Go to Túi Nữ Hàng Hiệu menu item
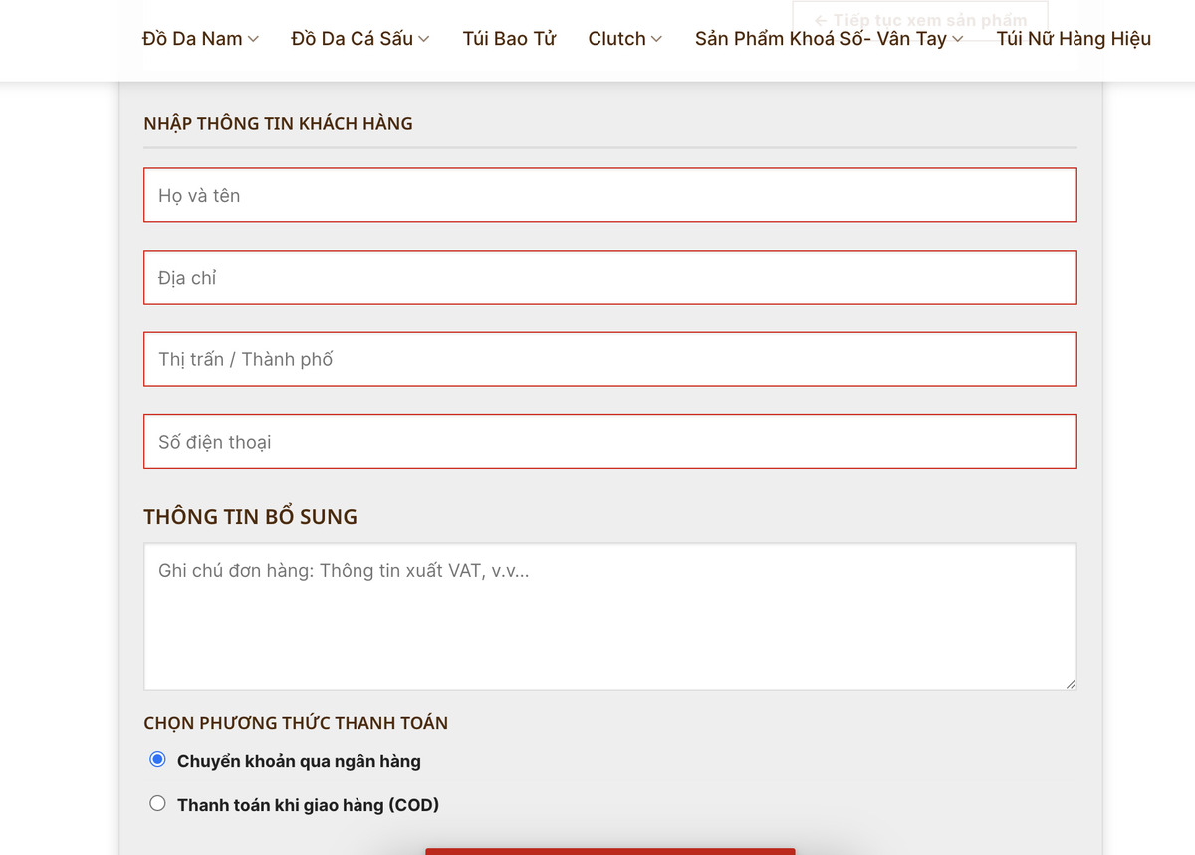Image resolution: width=1195 pixels, height=855 pixels. (x=1074, y=39)
